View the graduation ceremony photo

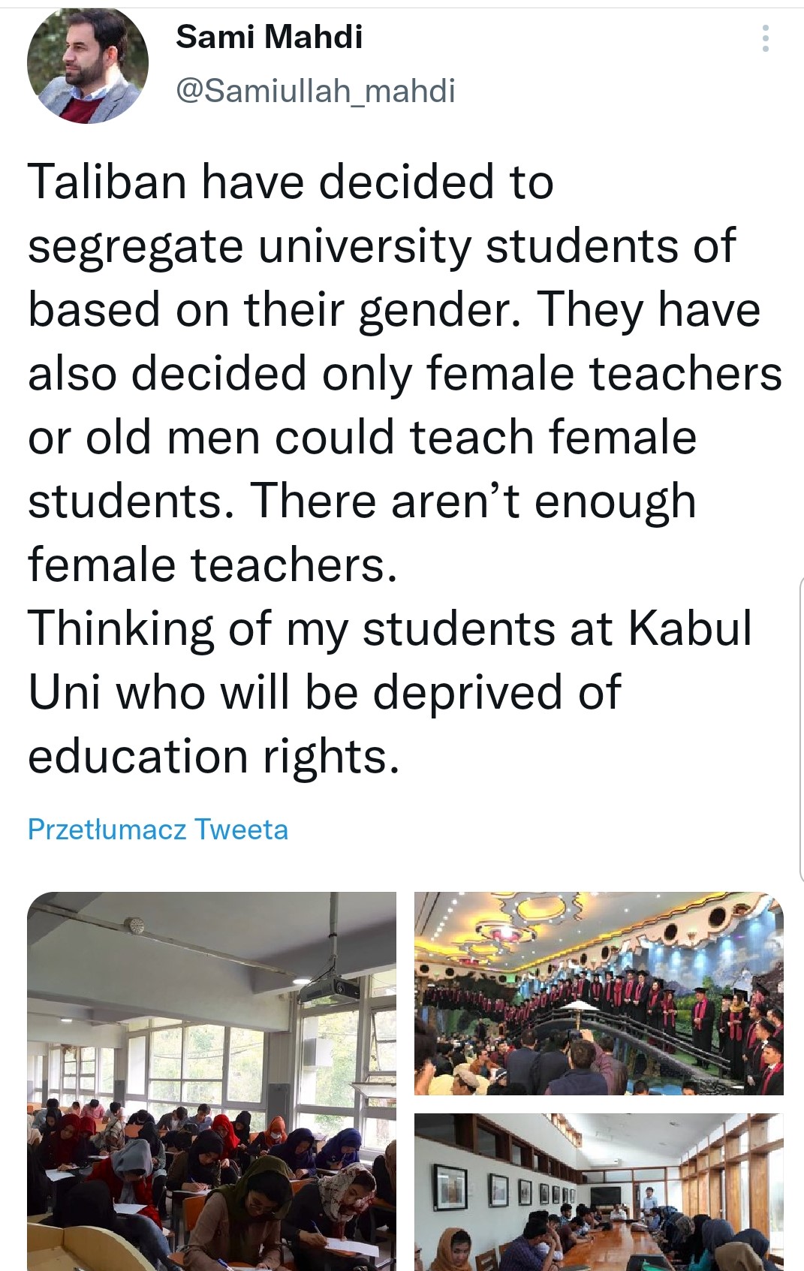598,992
